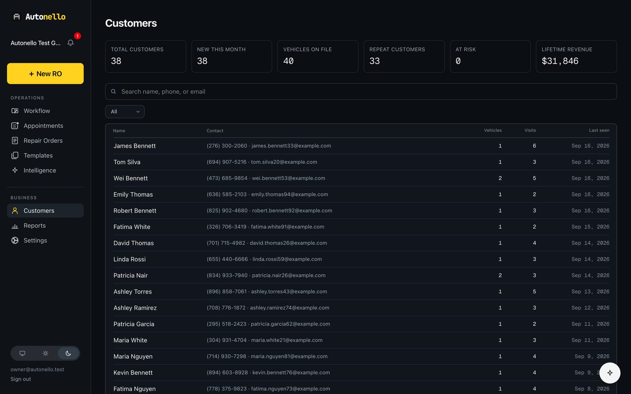The height and width of the screenshot is (394, 631).
Task: Sort by Visits column header
Action: click(x=530, y=130)
